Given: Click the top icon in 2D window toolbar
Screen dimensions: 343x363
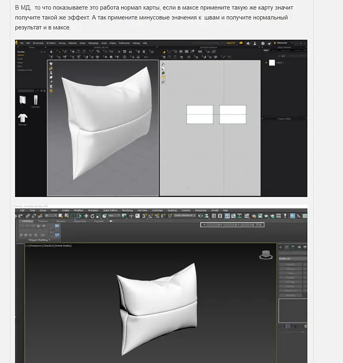Looking at the screenshot, I should coord(163,64).
